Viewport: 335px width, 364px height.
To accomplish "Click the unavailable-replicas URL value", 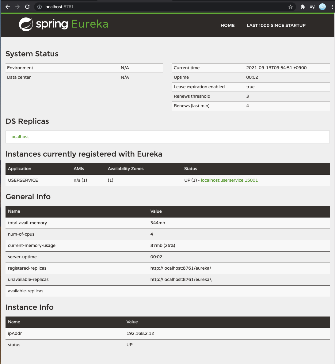I will (x=181, y=280).
